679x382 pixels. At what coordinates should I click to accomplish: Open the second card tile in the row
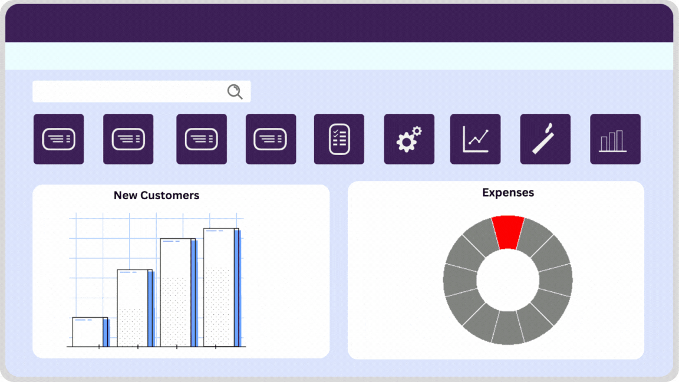(128, 139)
